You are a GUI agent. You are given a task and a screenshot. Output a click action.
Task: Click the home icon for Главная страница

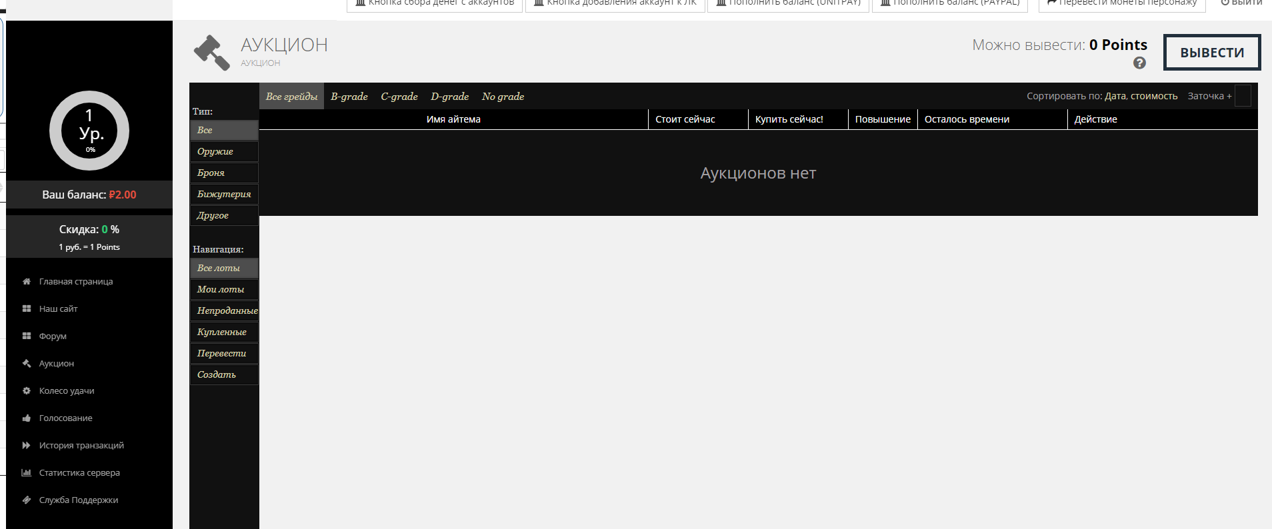[27, 282]
